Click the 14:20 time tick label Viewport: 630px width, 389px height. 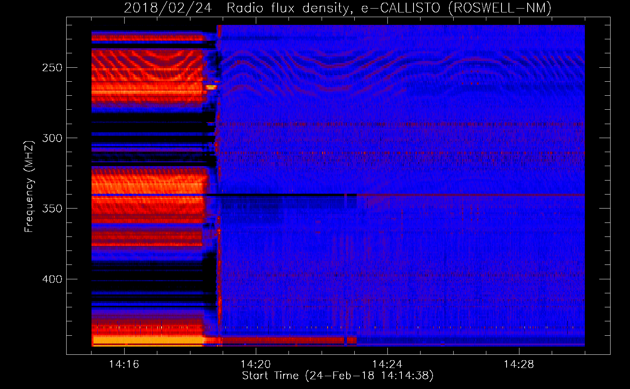255,364
